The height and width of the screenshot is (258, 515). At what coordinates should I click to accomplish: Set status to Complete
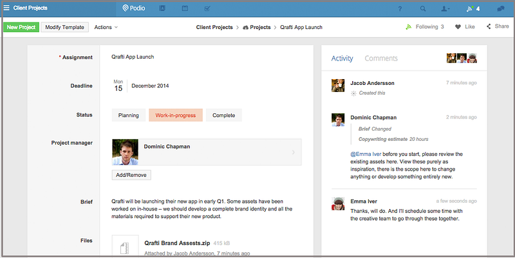point(223,115)
